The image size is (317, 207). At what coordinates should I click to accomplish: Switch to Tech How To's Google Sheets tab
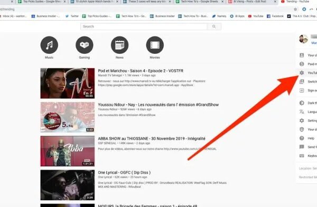pyautogui.click(x=199, y=2)
